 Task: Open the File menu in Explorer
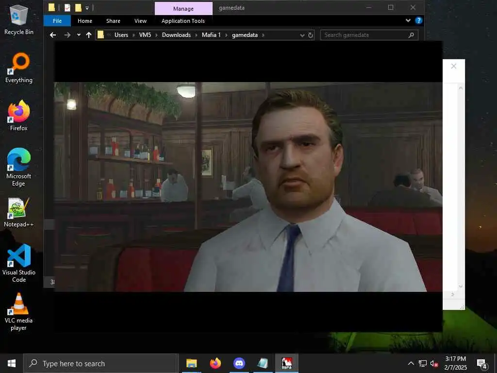57,21
